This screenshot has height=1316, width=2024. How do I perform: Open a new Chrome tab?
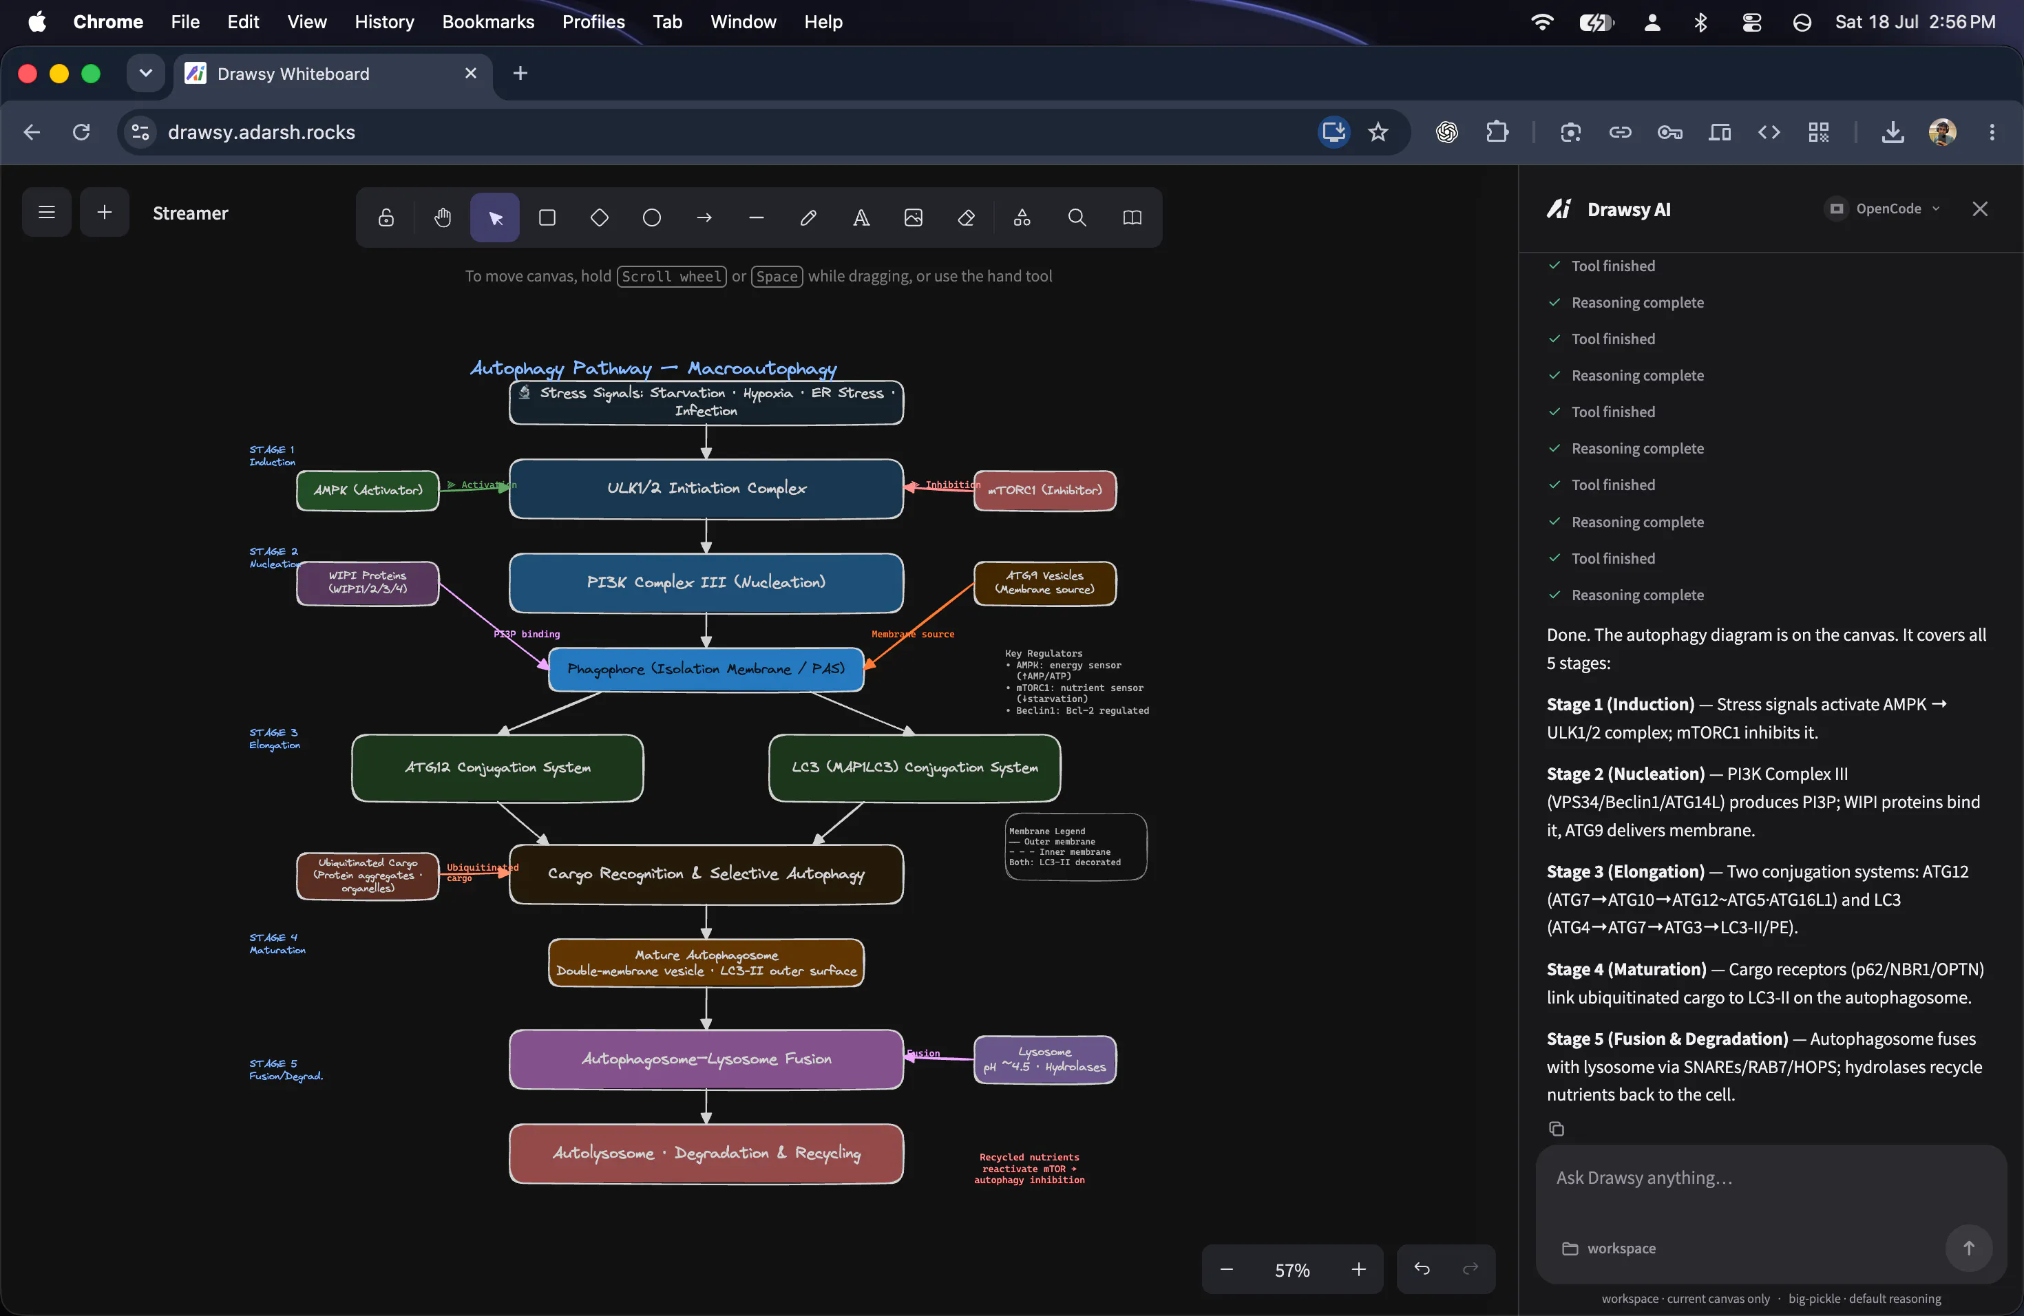pyautogui.click(x=520, y=73)
